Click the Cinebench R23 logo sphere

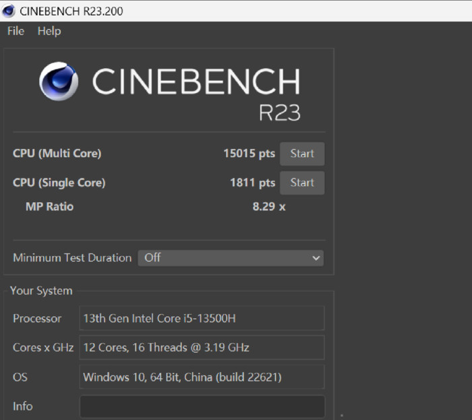tap(59, 81)
